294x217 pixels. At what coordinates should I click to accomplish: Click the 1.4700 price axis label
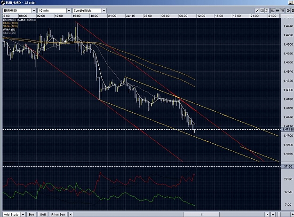pyautogui.click(x=288, y=136)
